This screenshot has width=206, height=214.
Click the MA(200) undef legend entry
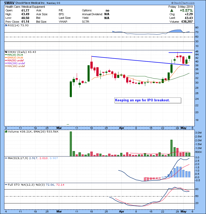[15, 63]
